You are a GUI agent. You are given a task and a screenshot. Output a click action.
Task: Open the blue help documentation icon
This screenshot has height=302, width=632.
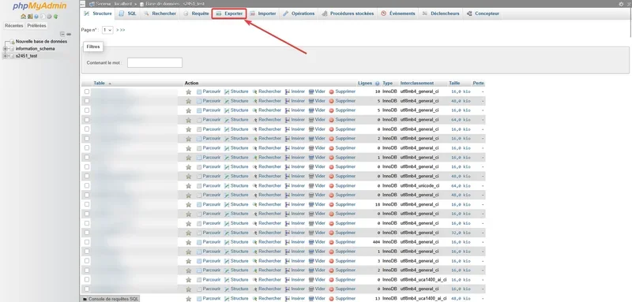tap(36, 17)
